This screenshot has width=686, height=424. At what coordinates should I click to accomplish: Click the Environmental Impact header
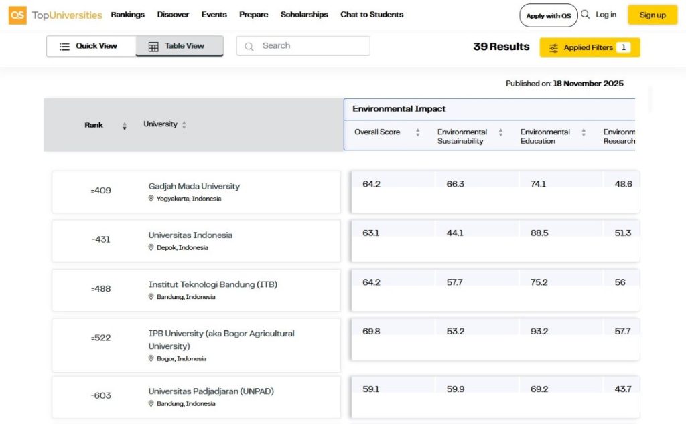point(399,109)
